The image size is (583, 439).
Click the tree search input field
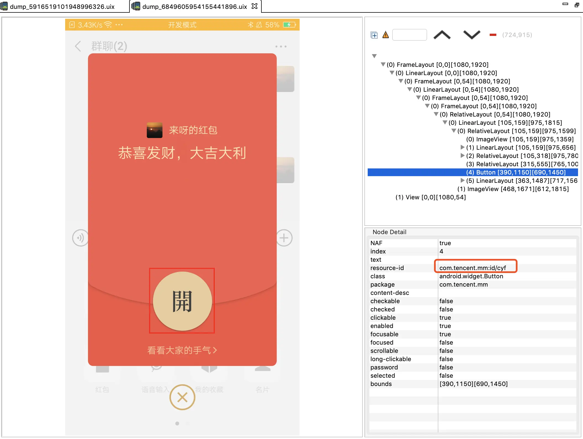(410, 35)
